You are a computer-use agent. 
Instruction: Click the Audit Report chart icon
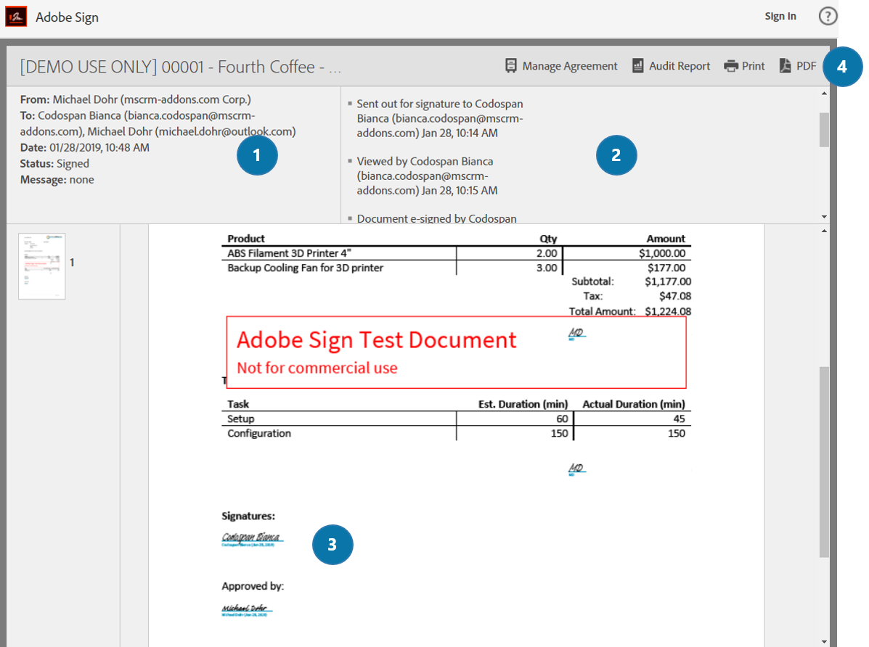(x=638, y=66)
